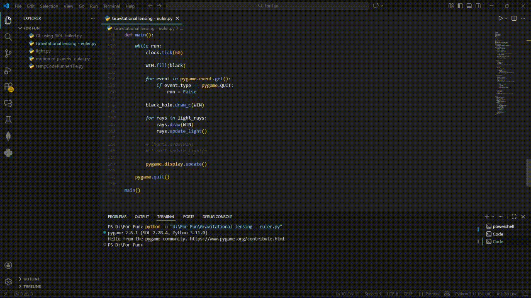This screenshot has height=298, width=531.
Task: Open the Run and Debug view
Action: pyautogui.click(x=8, y=70)
